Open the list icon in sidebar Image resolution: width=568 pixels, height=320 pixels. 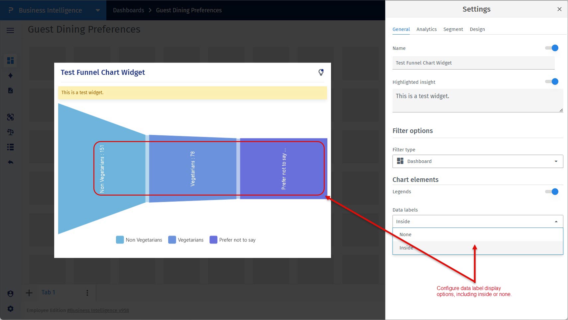[x=10, y=147]
